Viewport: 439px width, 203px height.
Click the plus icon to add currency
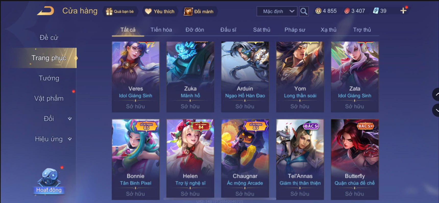(403, 11)
